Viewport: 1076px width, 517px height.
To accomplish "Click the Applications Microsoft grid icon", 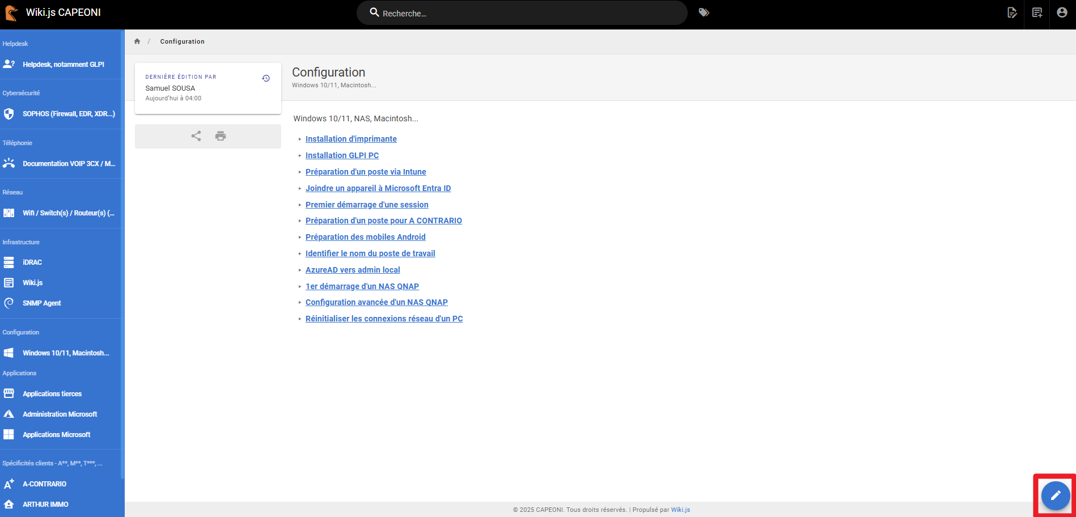I will pos(9,435).
